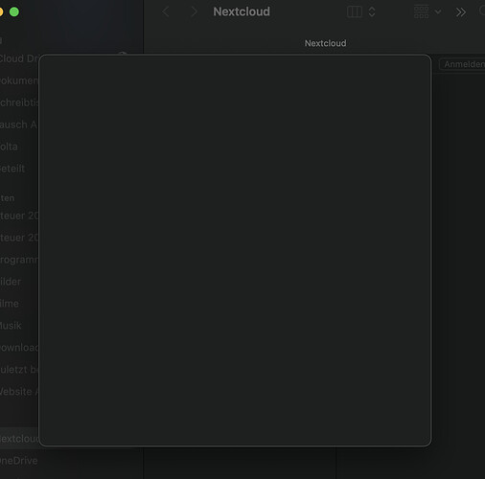Screen dimensions: 485x479
Task: Open the Musik sidebar folder
Action: 11,326
